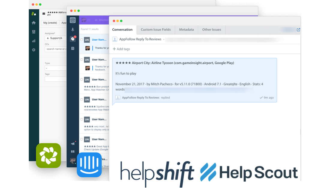
Task: Click the Intercom rocket icon in sidebar
Action: (x=73, y=29)
